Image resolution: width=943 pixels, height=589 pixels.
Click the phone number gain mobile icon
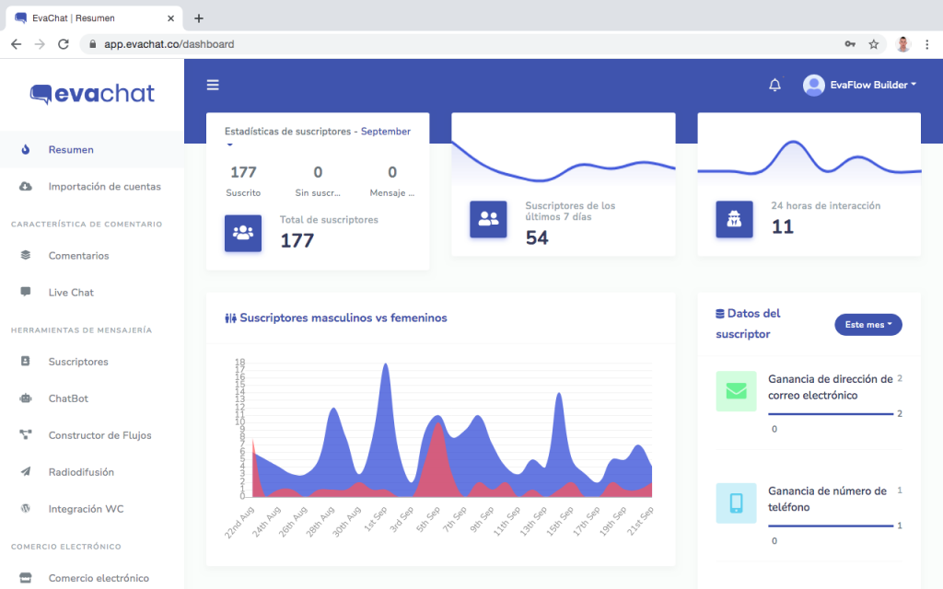pyautogui.click(x=736, y=503)
